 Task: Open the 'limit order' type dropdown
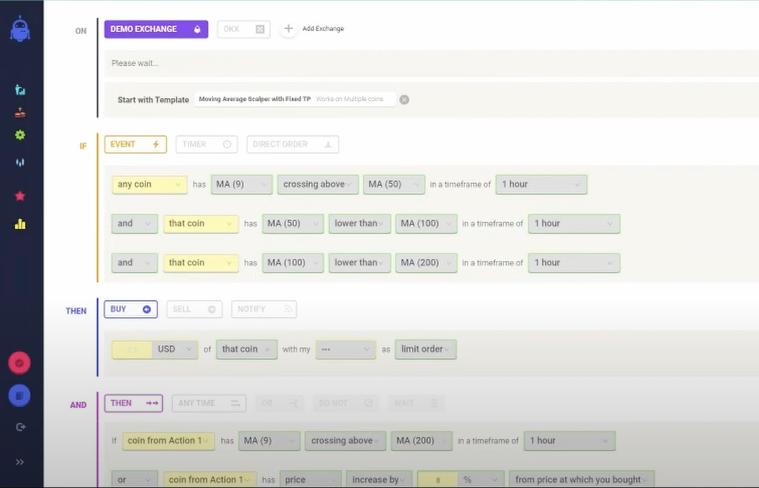[426, 349]
